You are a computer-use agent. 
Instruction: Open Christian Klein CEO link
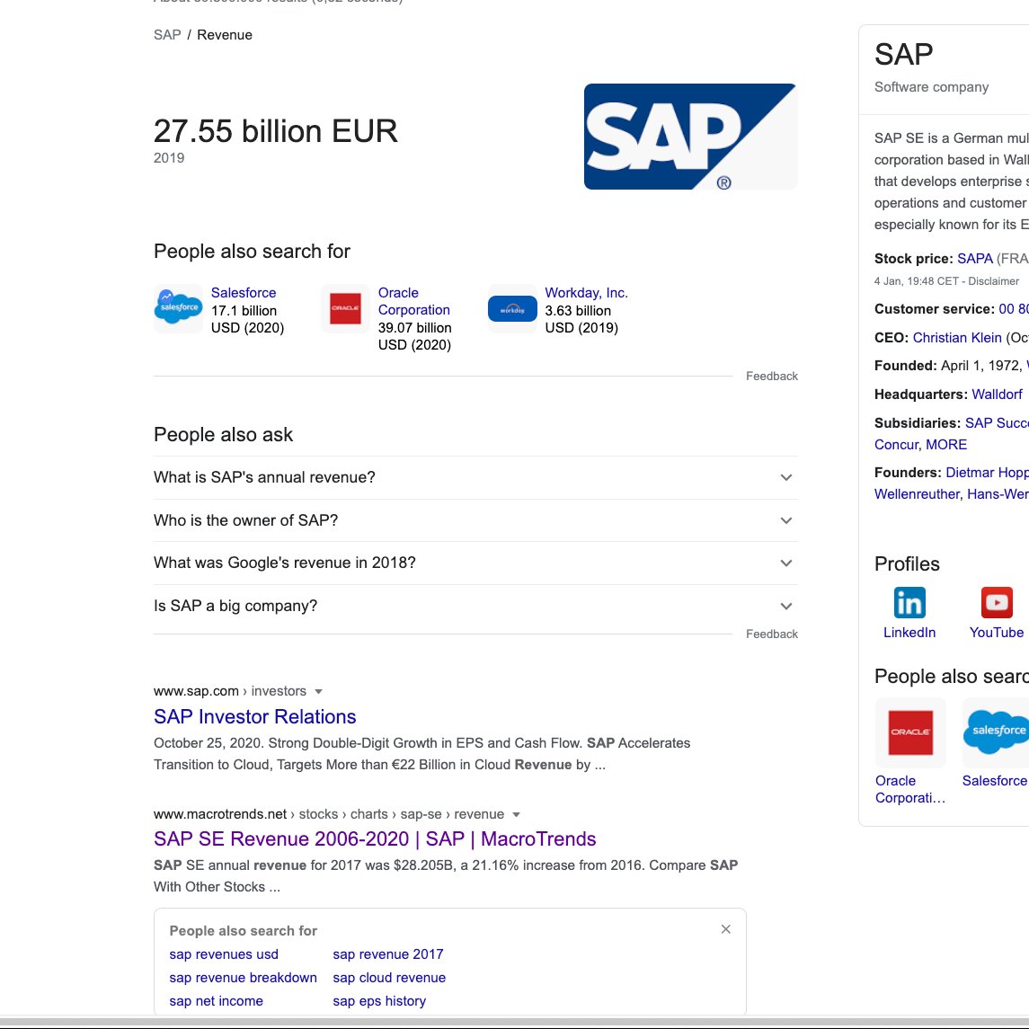(957, 337)
